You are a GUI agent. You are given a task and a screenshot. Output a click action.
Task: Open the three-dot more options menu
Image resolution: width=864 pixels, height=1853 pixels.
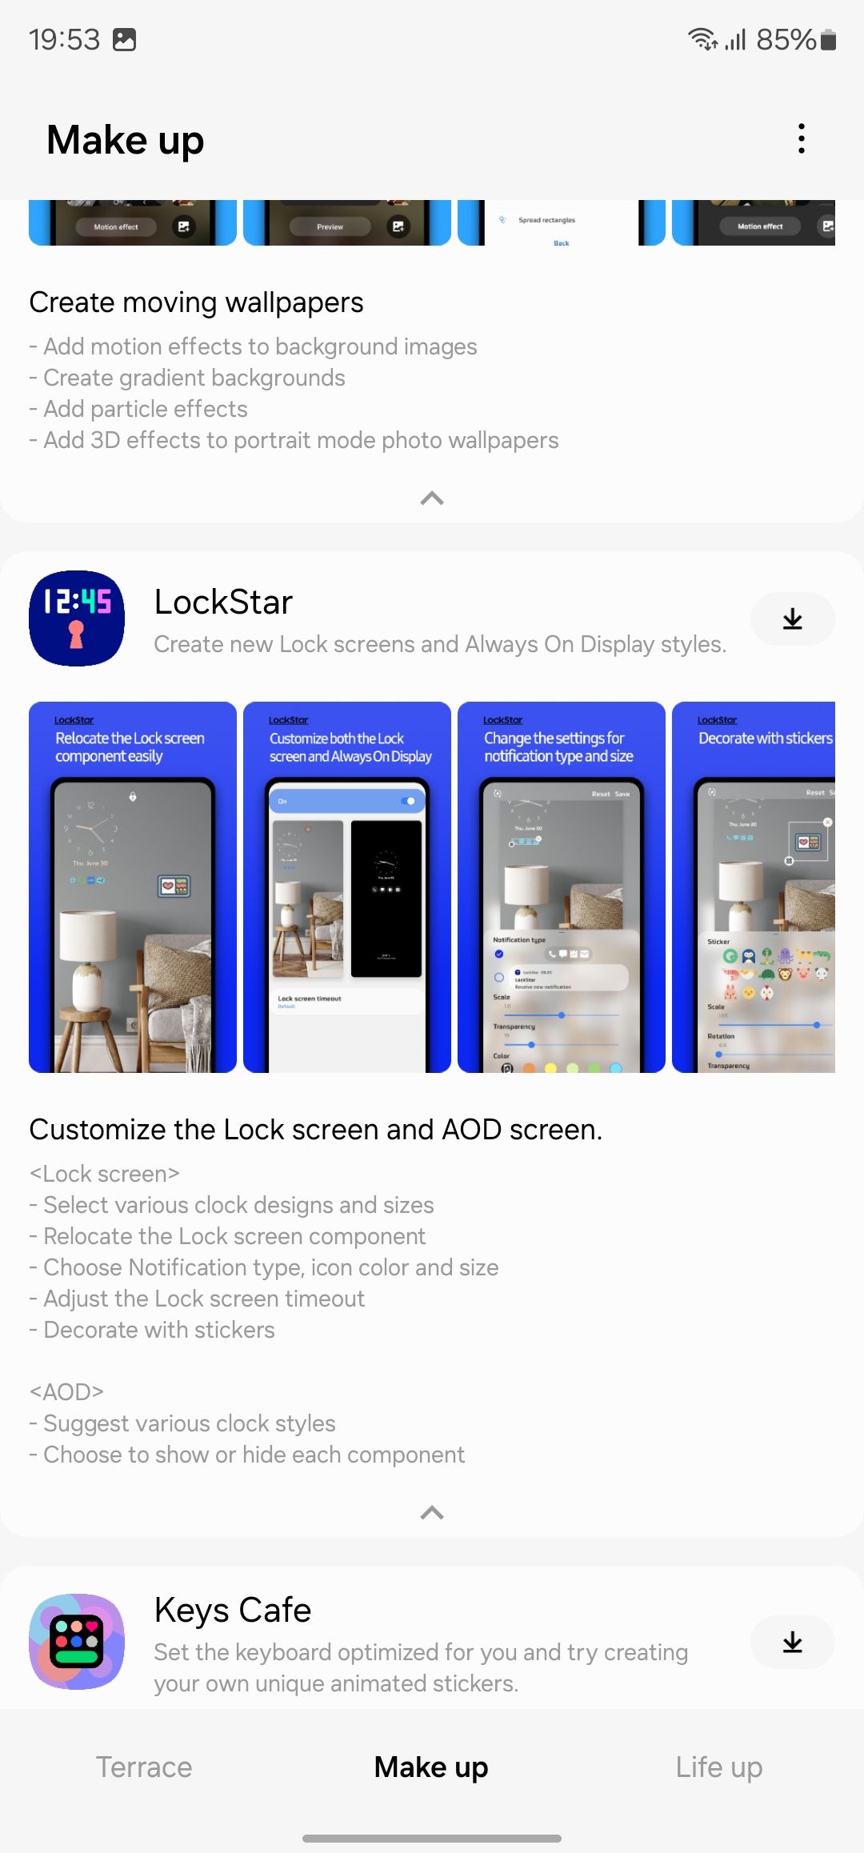(x=801, y=139)
